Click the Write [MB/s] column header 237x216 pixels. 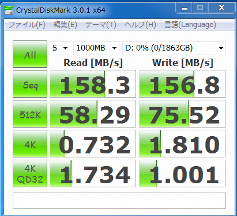click(183, 63)
